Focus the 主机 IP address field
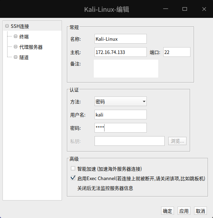Viewport: 213px width, 218px height. pos(121,52)
